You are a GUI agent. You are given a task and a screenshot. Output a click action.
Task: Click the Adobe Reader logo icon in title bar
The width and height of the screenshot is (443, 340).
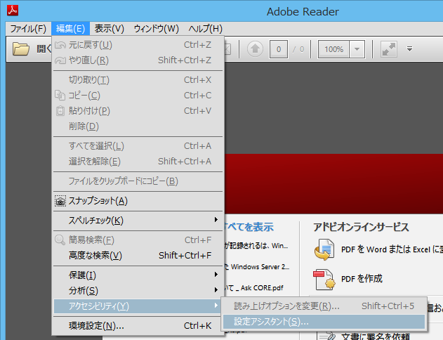click(x=13, y=11)
